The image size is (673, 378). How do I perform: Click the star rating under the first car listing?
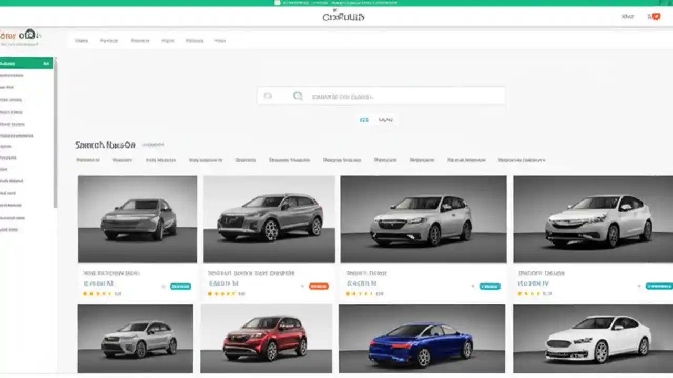tap(97, 293)
